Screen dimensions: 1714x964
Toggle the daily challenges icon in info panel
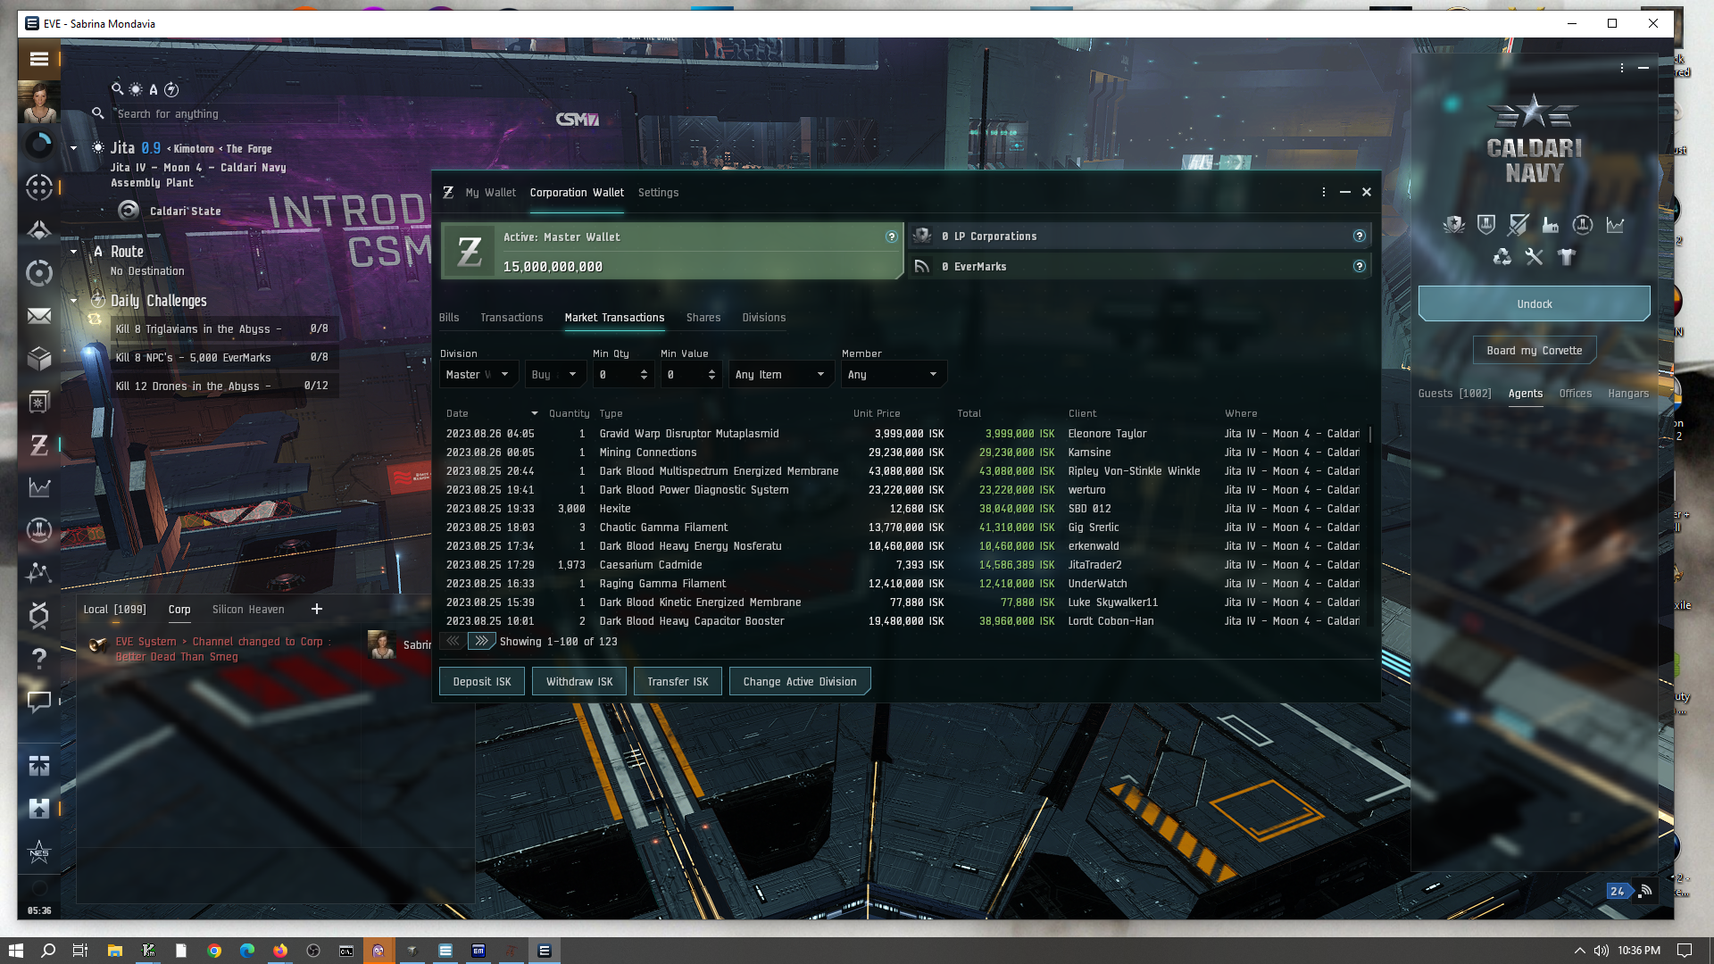pos(171,89)
